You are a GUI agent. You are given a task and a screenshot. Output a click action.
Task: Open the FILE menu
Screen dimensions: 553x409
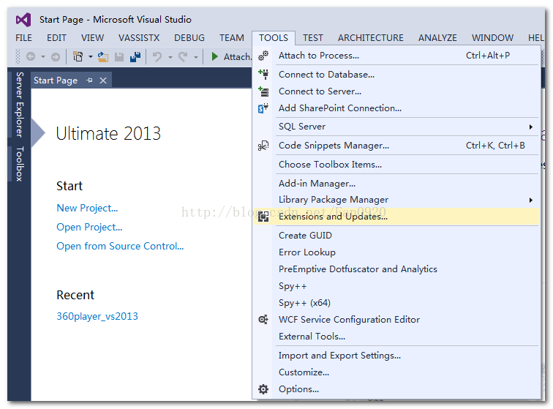(x=23, y=38)
